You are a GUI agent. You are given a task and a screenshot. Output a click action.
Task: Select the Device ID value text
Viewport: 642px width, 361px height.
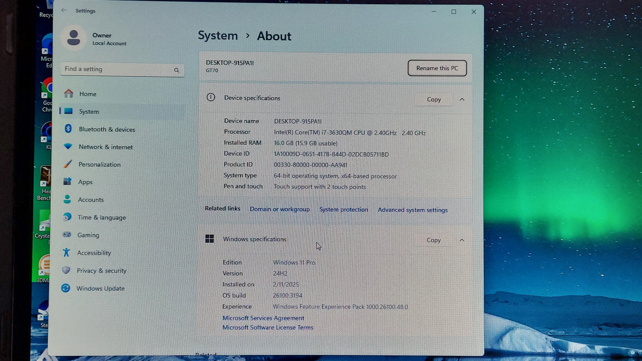coord(331,154)
